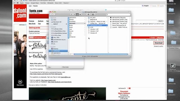
Task: Open the Calligraphy category link
Action: point(160,38)
